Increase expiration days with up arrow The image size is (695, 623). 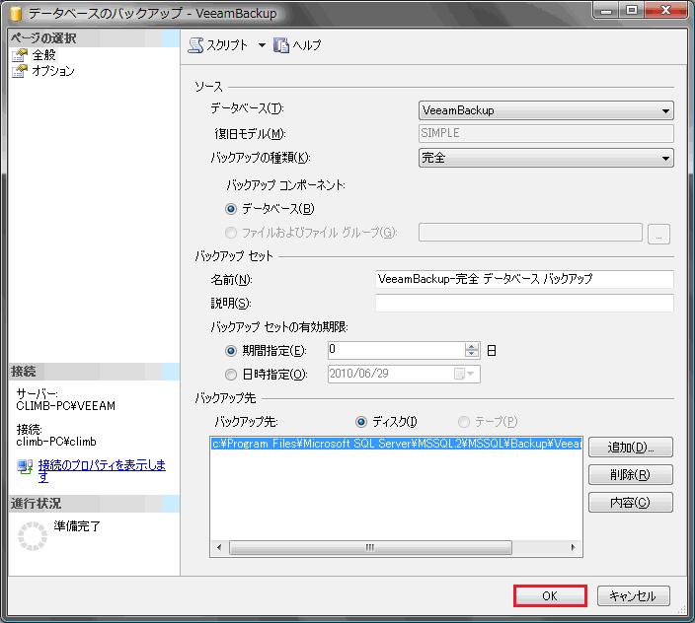point(472,346)
